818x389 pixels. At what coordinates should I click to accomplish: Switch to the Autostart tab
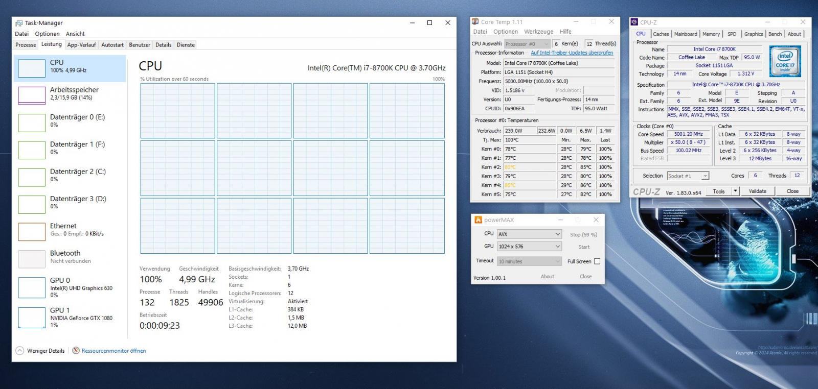[x=112, y=45]
